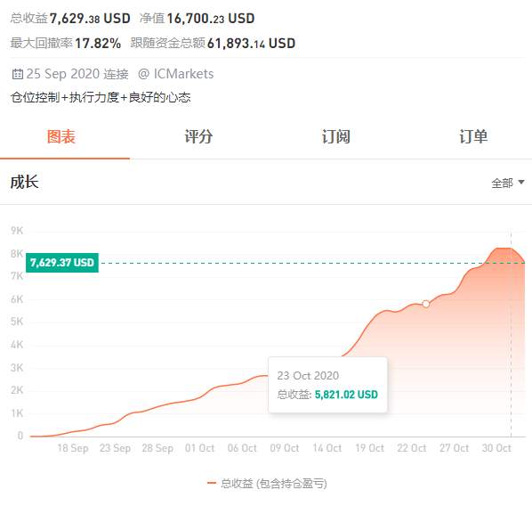
Task: Click the @ ICMarkets broker link
Action: (176, 74)
